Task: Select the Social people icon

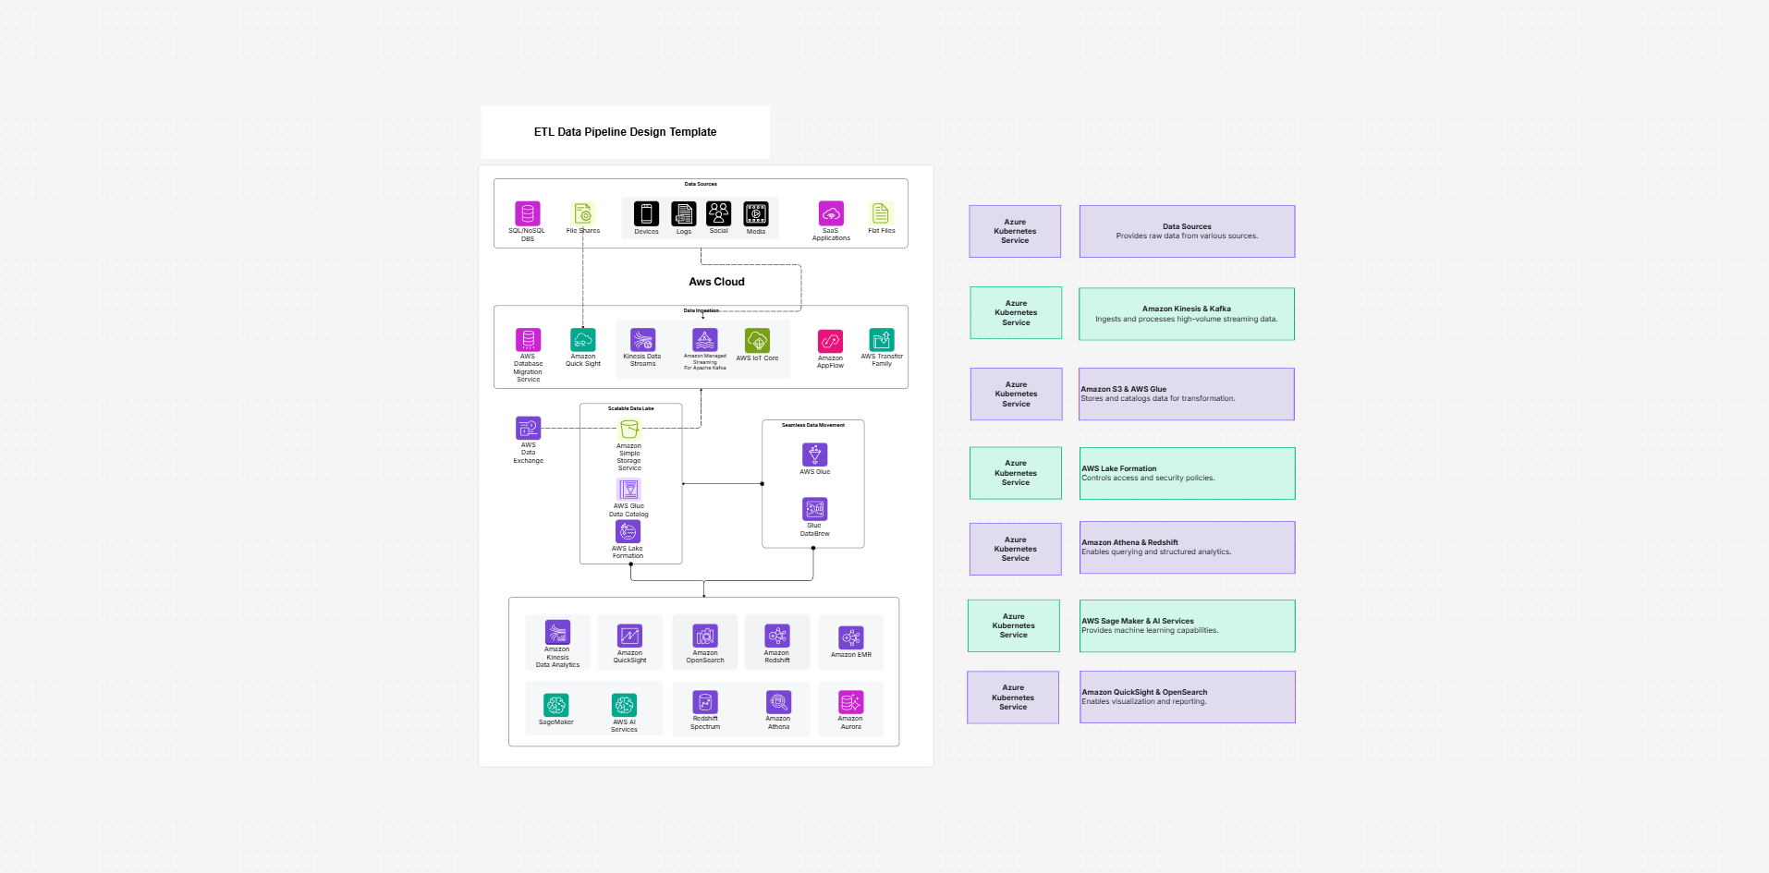Action: [x=719, y=213]
